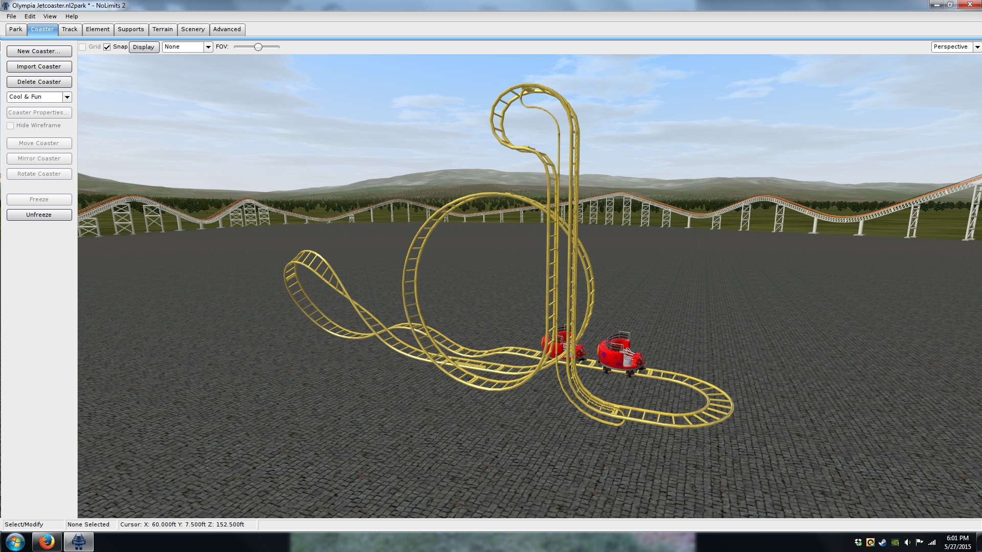Toggle the Snap checkbox
The image size is (982, 552).
point(107,47)
